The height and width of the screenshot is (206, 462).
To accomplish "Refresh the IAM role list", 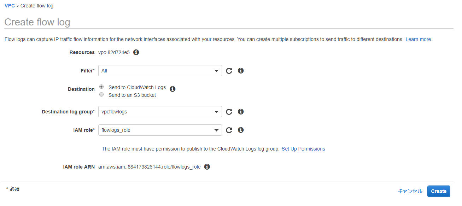I will tap(229, 130).
